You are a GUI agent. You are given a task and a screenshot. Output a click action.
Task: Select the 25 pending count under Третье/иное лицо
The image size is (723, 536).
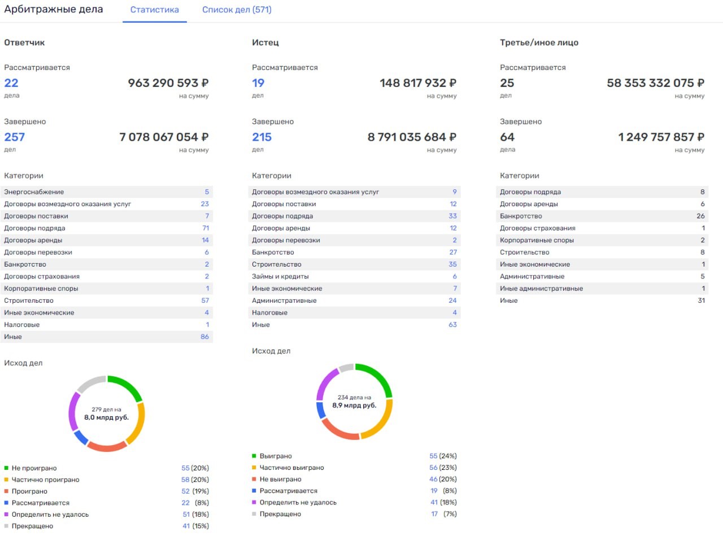tap(507, 83)
